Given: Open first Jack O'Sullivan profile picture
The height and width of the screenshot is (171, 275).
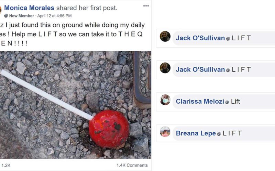Looking at the screenshot, I should [165, 36].
